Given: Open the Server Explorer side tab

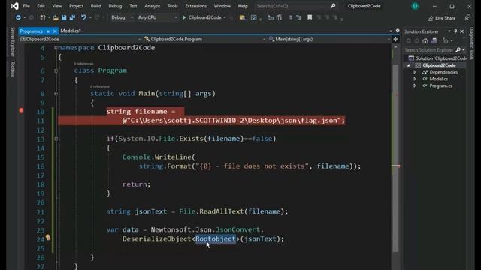Looking at the screenshot, I should [12, 42].
